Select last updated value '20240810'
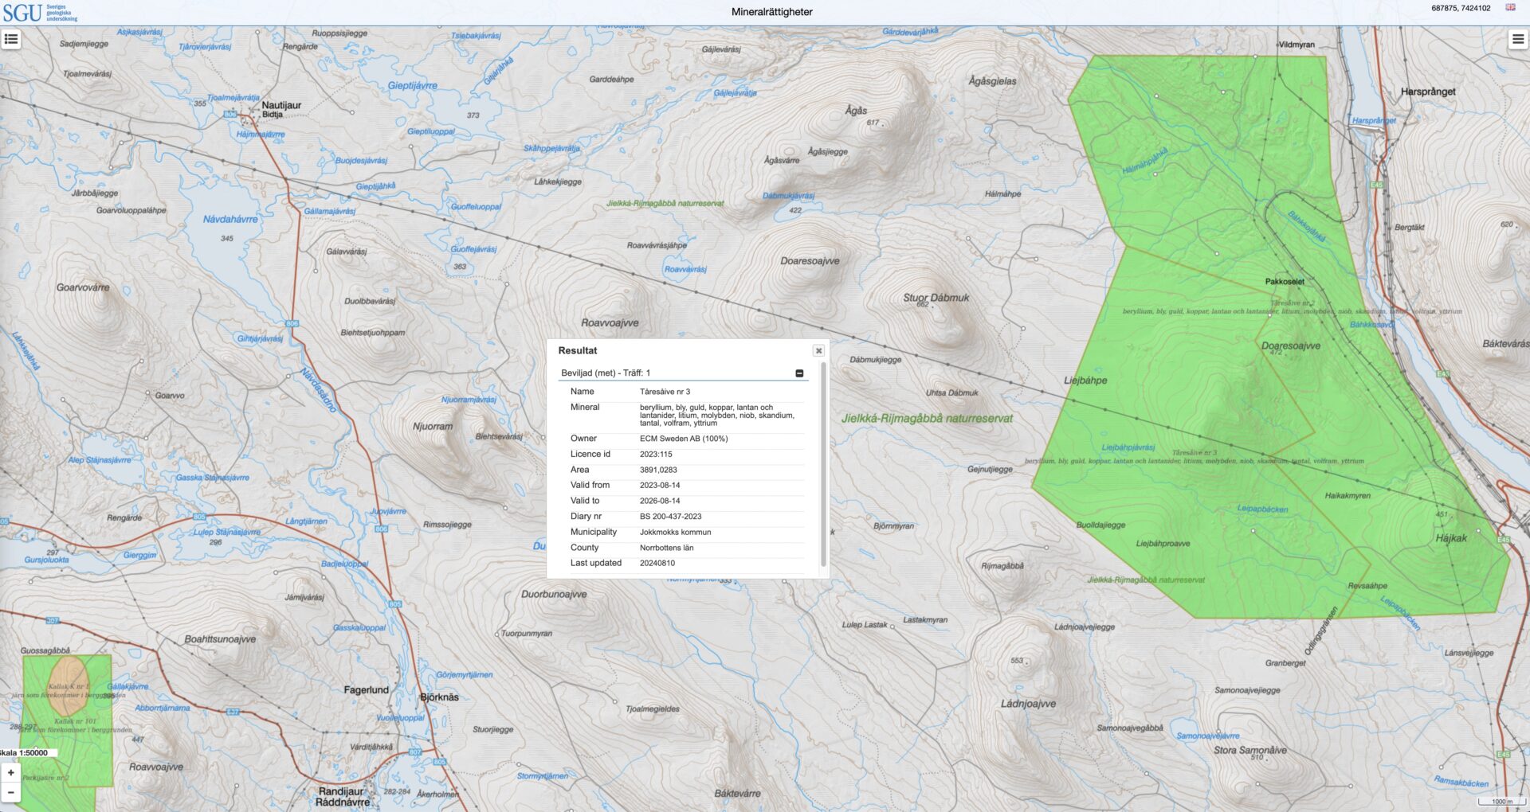 [x=657, y=563]
